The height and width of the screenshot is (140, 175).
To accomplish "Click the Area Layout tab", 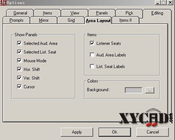I will point(98,21).
